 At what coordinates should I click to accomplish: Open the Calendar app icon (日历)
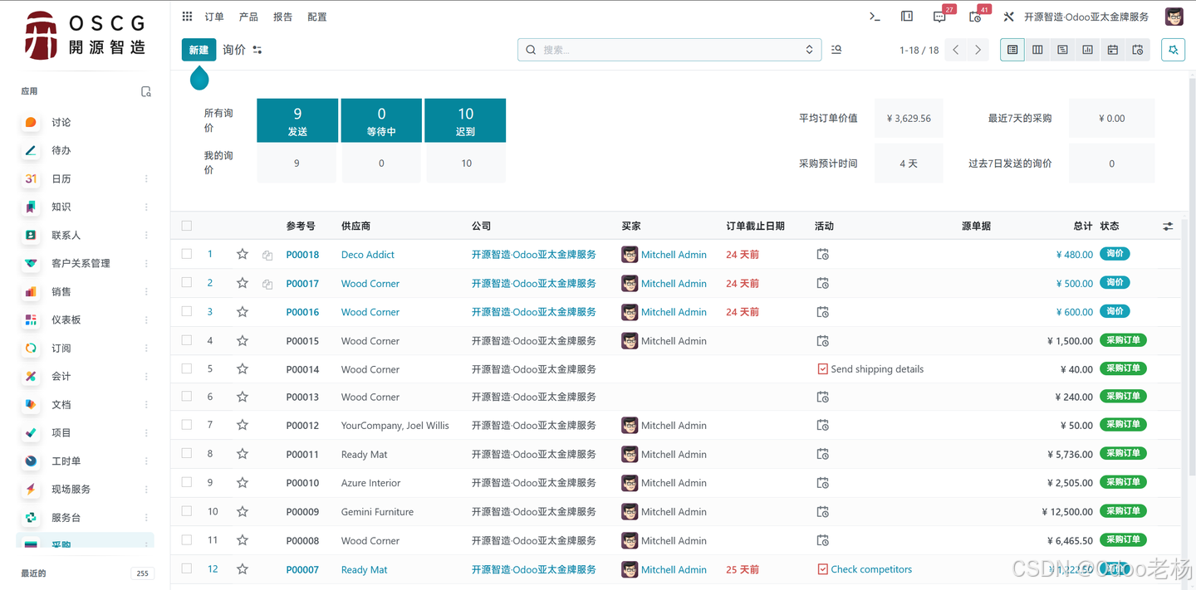[x=31, y=178]
